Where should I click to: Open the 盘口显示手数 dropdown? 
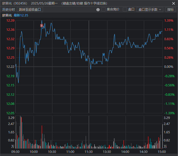[x=150, y=9]
